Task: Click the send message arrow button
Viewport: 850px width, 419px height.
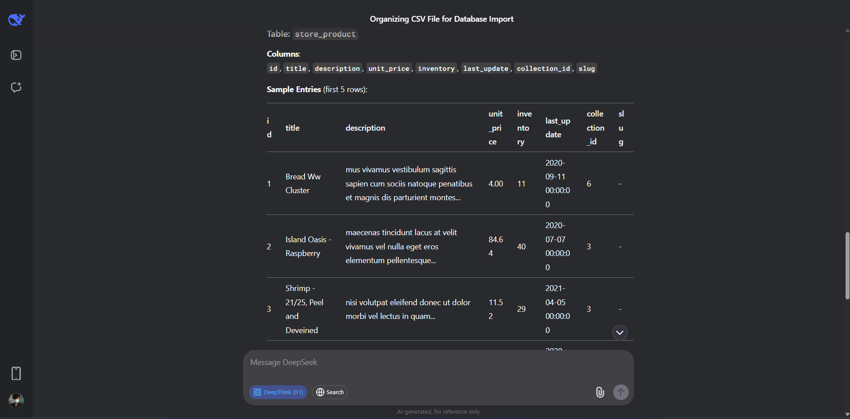Action: point(621,392)
